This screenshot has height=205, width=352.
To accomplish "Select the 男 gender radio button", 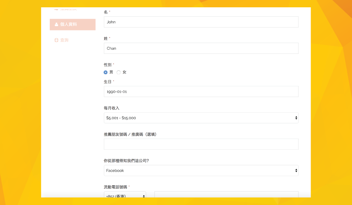I will [x=106, y=72].
